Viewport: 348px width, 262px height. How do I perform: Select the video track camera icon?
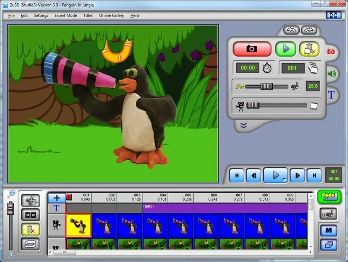(x=56, y=225)
